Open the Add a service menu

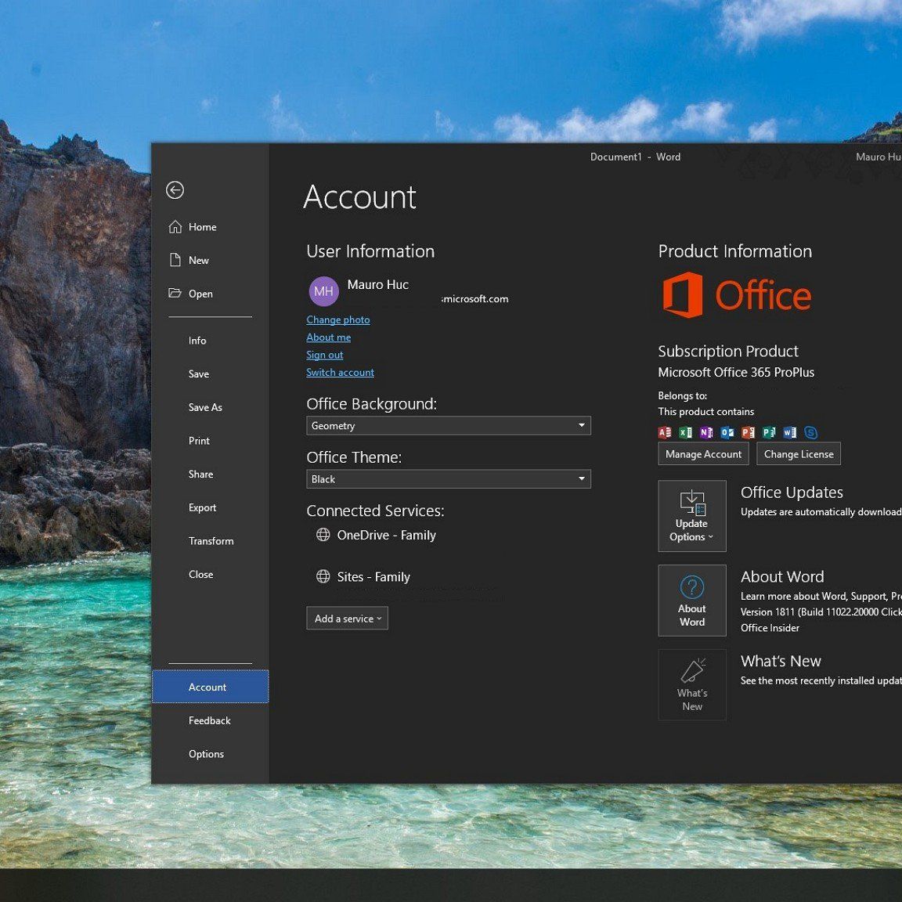tap(347, 619)
